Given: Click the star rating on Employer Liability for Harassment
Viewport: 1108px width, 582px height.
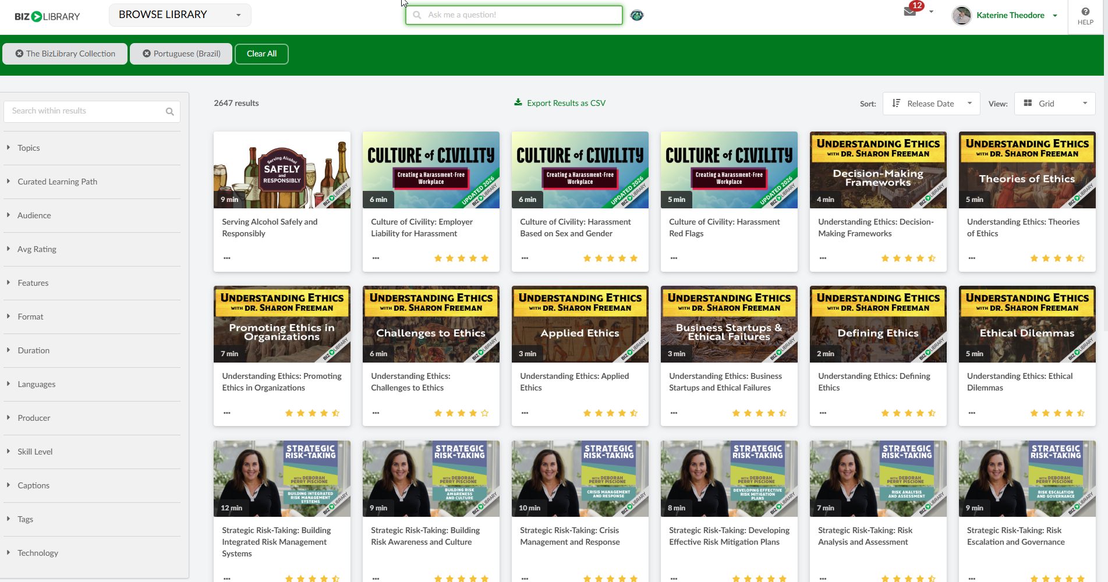Looking at the screenshot, I should (x=461, y=258).
